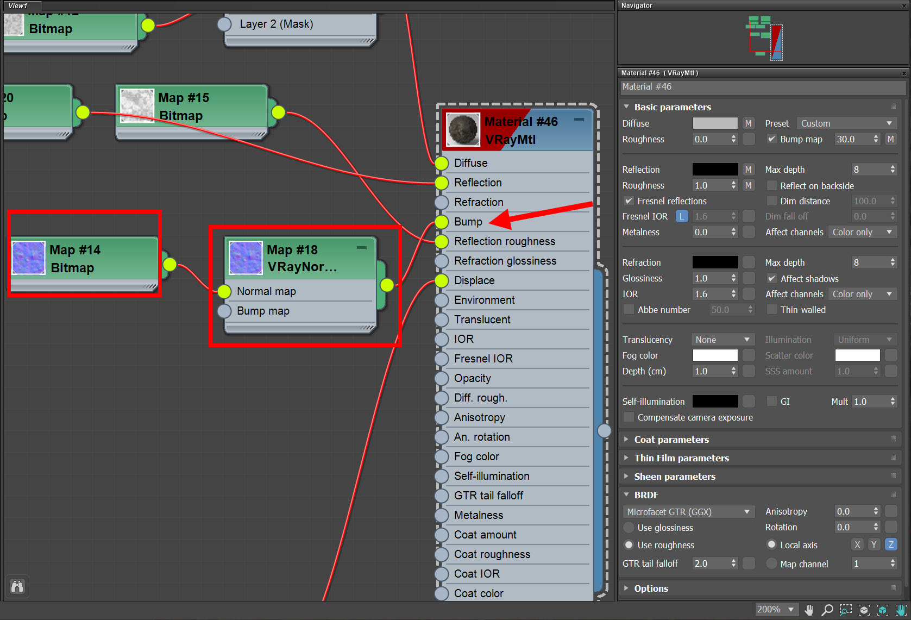Image resolution: width=911 pixels, height=620 pixels.
Task: Select the Z local axis button
Action: 891,544
